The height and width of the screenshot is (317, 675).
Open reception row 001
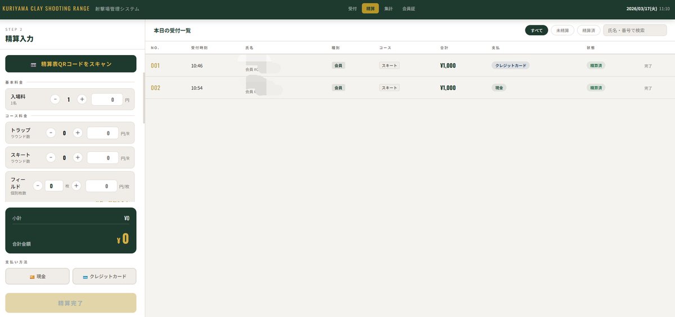[409, 65]
